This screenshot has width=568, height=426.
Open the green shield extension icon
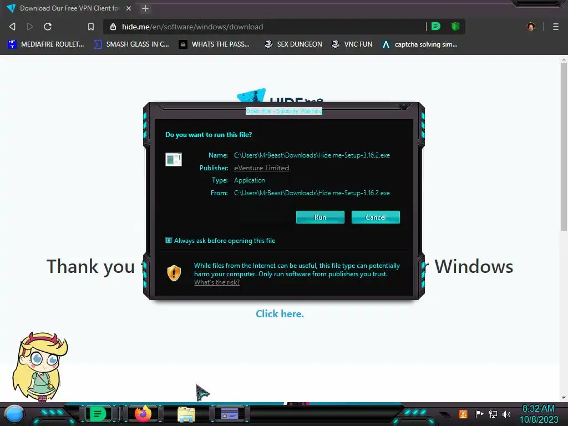point(455,26)
